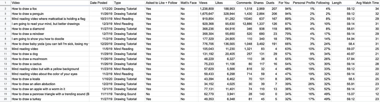Click the Matt's Face header cell
The image size is (380, 102).
click(x=188, y=3)
